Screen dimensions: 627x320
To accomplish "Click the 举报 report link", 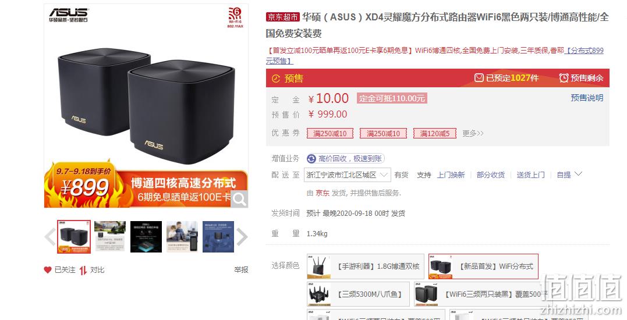I will click(x=241, y=270).
